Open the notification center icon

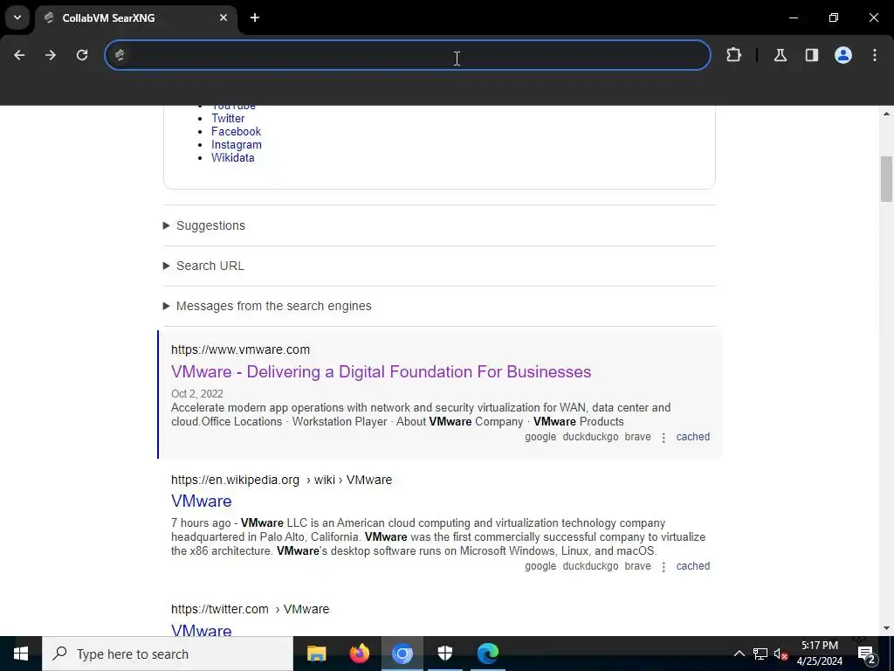click(867, 654)
